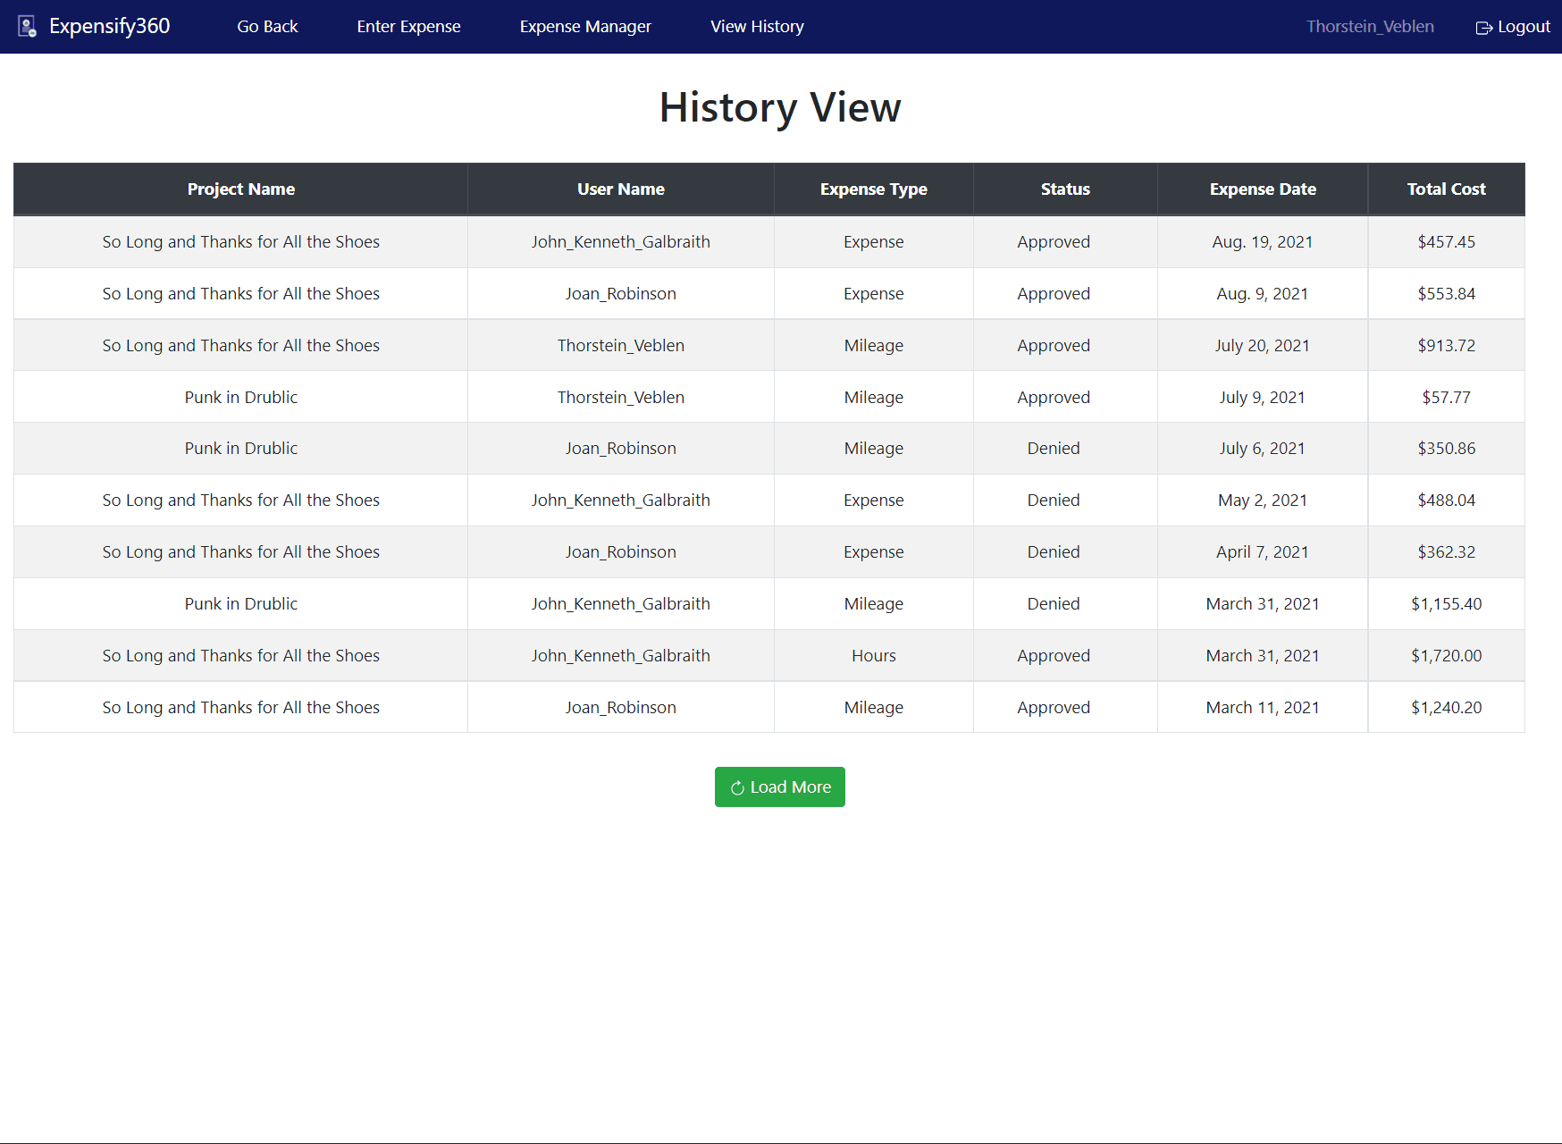Click the Expensify360 logo icon
The width and height of the screenshot is (1562, 1144).
[28, 27]
